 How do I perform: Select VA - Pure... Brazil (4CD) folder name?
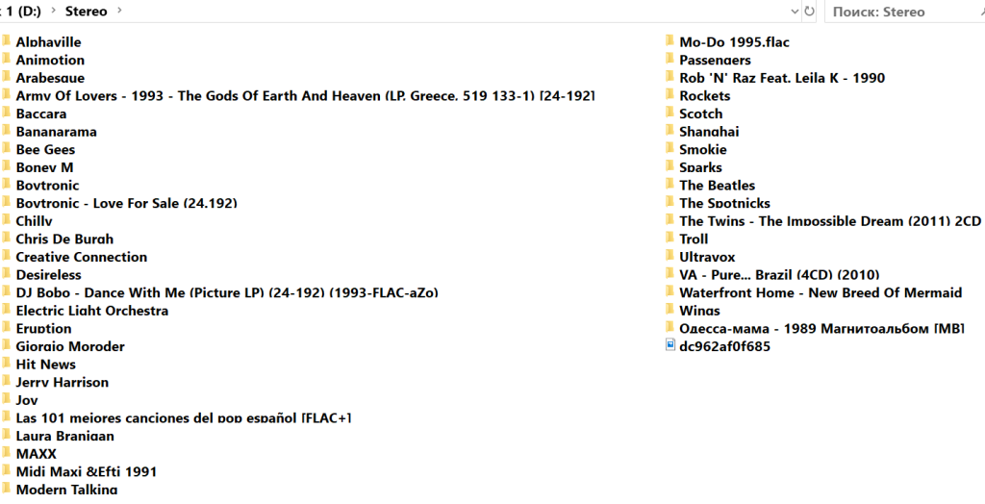coord(779,275)
